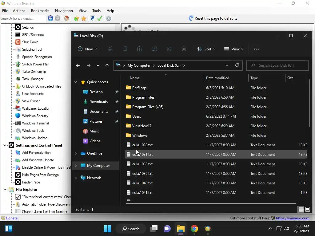Open Sort dropdown in Explorer
Viewport: 315px width, 236px height.
point(206,49)
